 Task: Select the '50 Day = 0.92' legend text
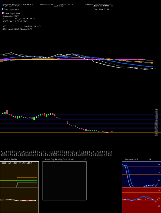point(12,10)
